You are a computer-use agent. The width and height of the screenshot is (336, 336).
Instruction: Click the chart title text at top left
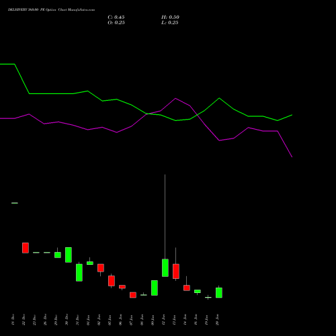pyautogui.click(x=51, y=10)
